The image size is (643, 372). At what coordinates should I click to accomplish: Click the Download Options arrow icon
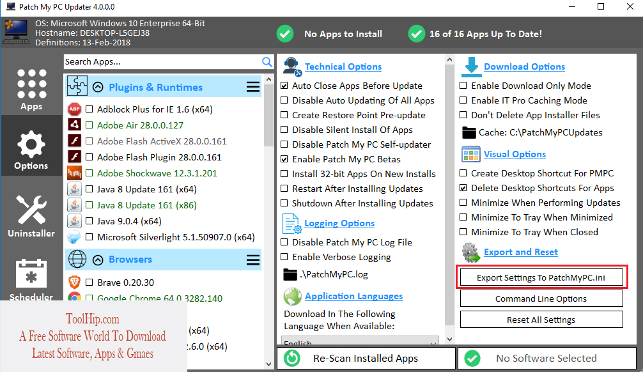click(471, 67)
